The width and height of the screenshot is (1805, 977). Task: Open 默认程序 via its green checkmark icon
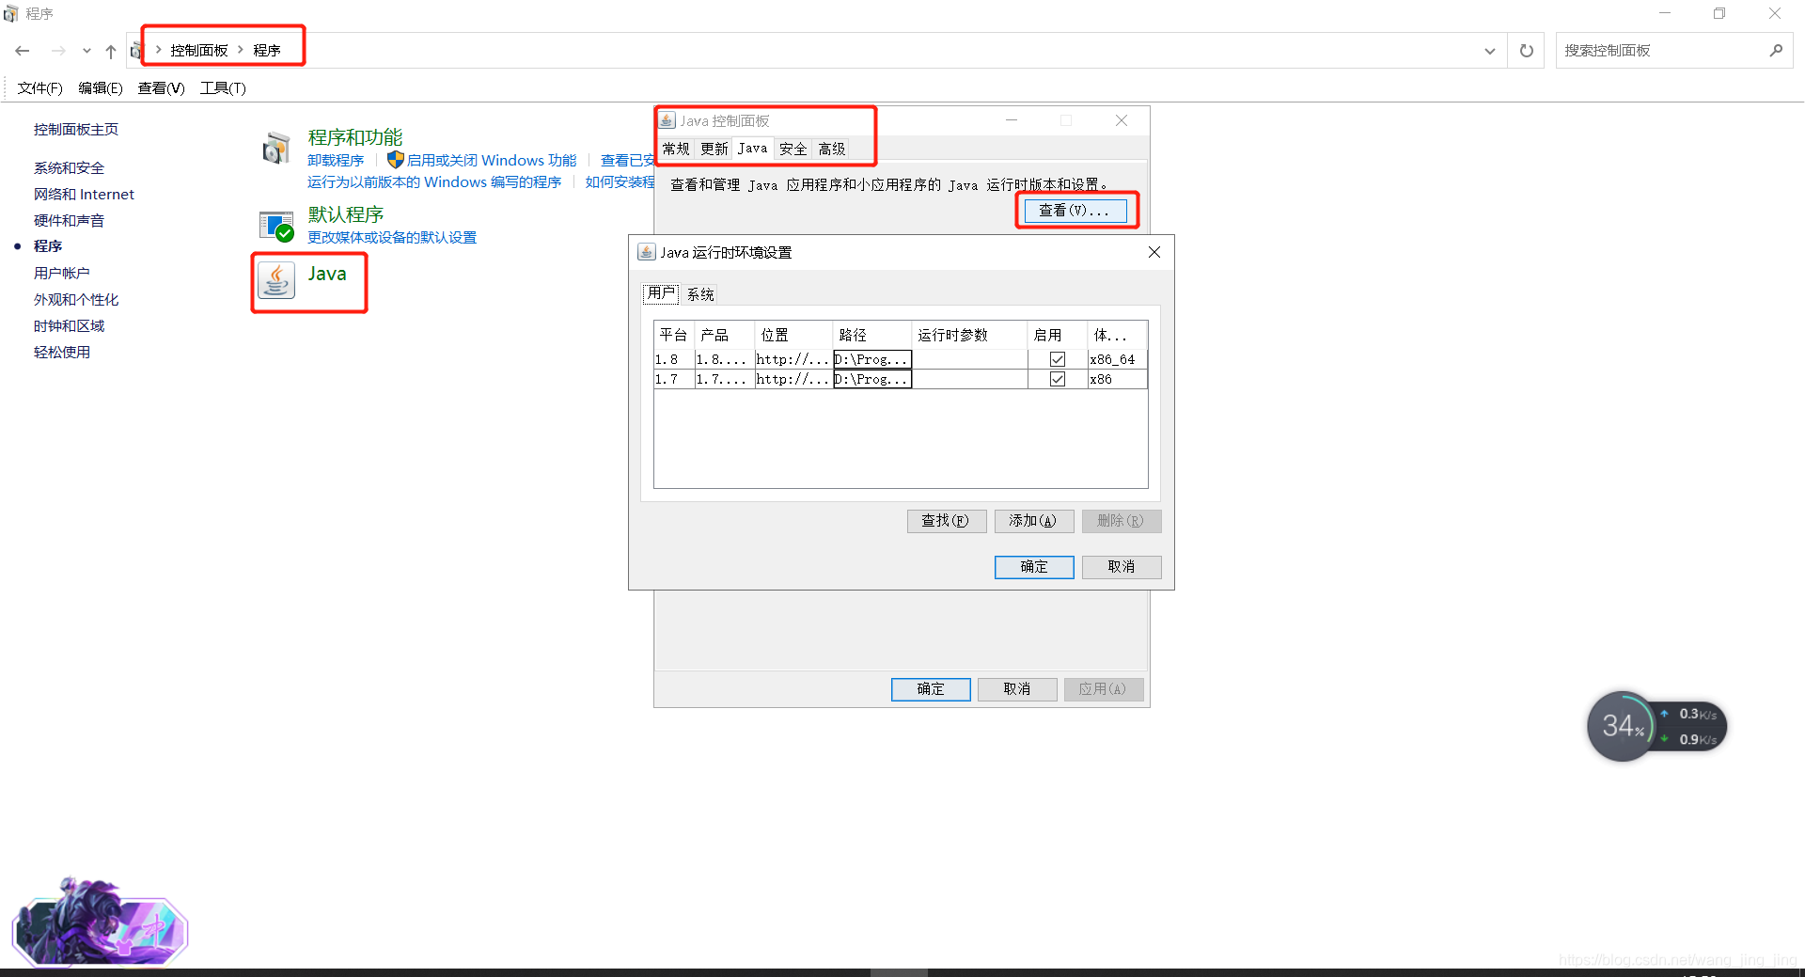click(x=275, y=225)
